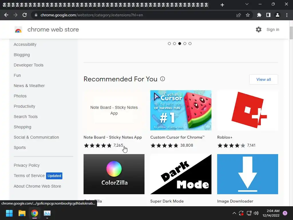Select the fourth carousel dot
The image size is (293, 220).
point(185,44)
